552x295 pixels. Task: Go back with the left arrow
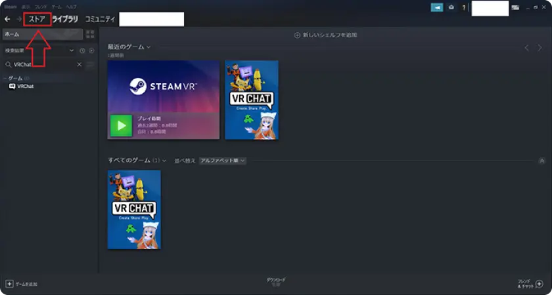click(x=7, y=19)
